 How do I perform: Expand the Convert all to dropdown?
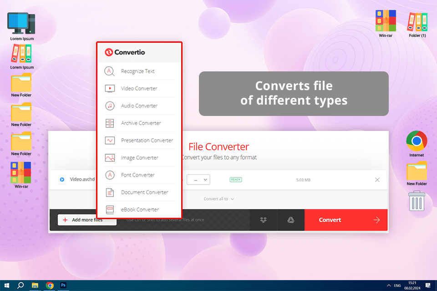219,199
